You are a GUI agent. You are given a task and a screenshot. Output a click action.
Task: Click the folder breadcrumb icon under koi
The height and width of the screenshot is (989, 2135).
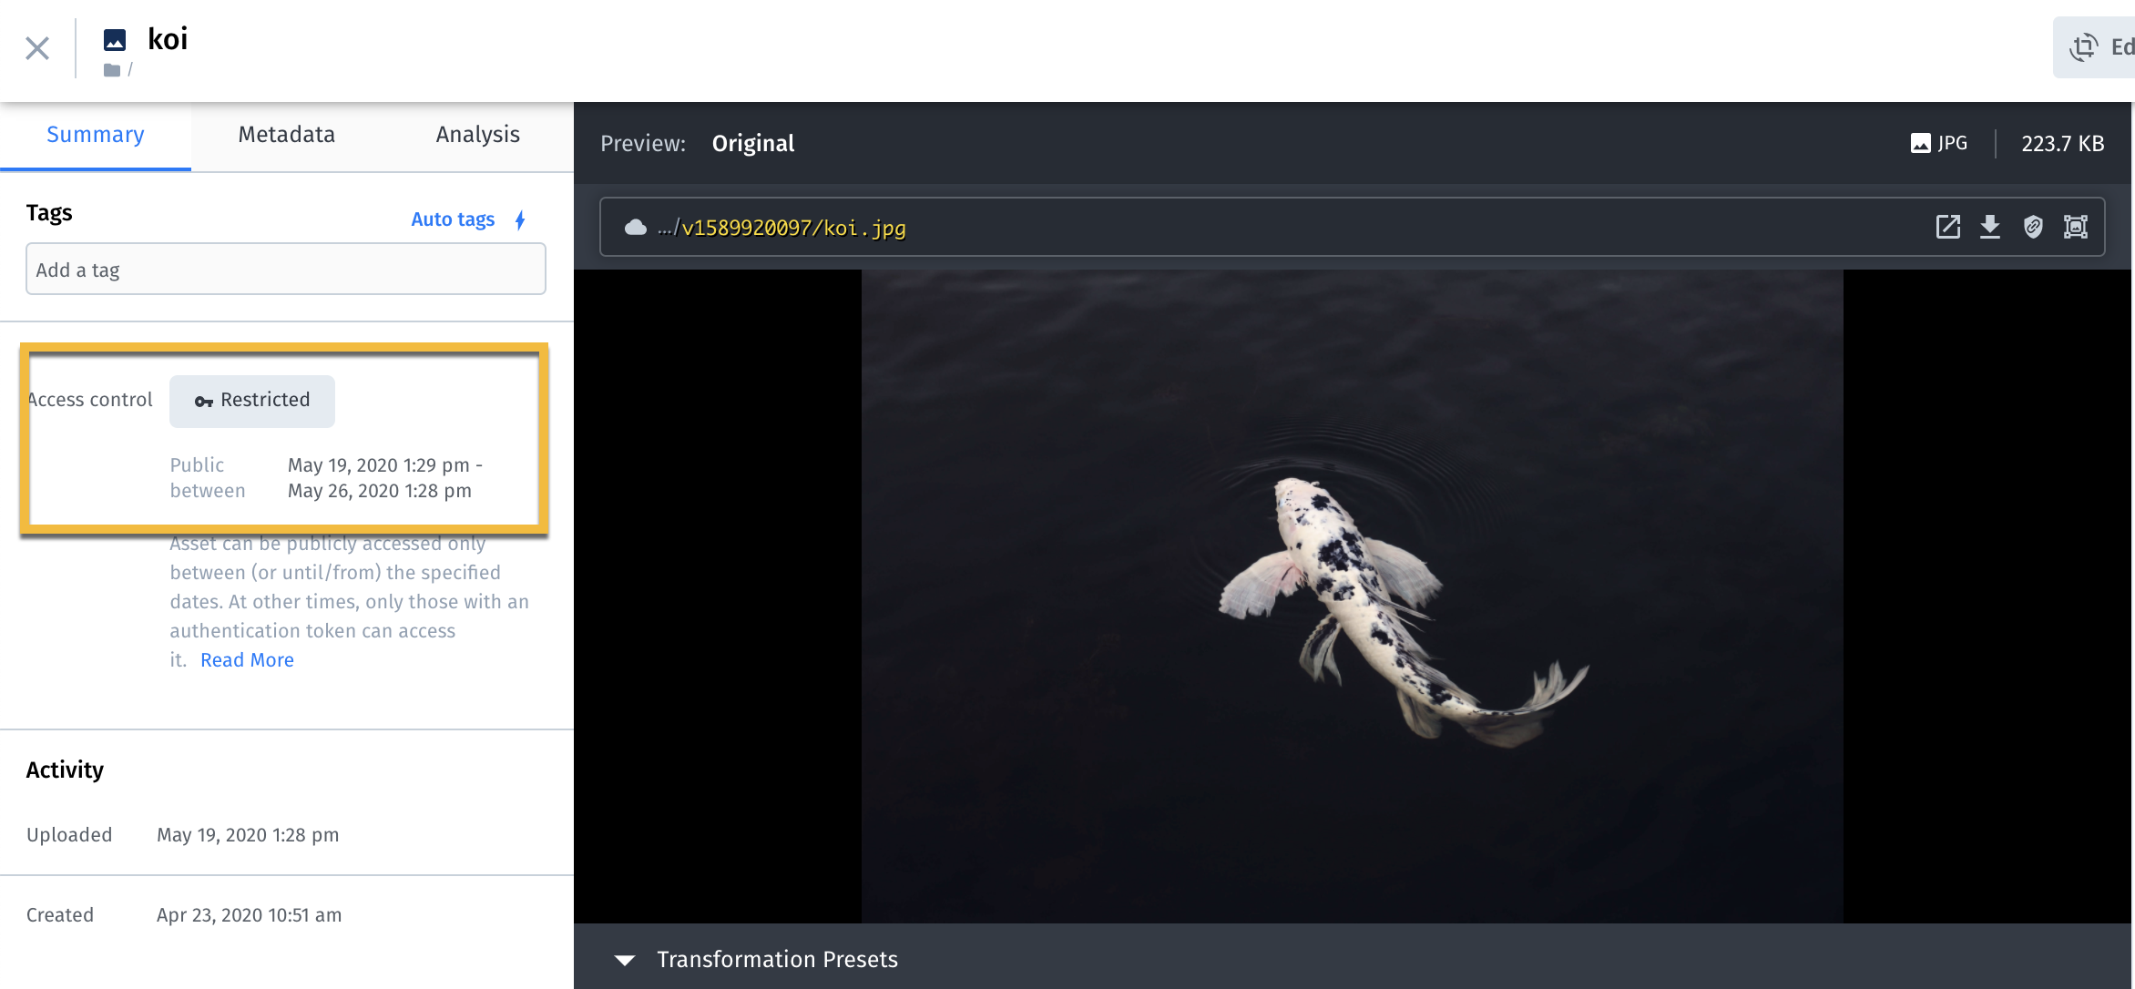[x=112, y=70]
